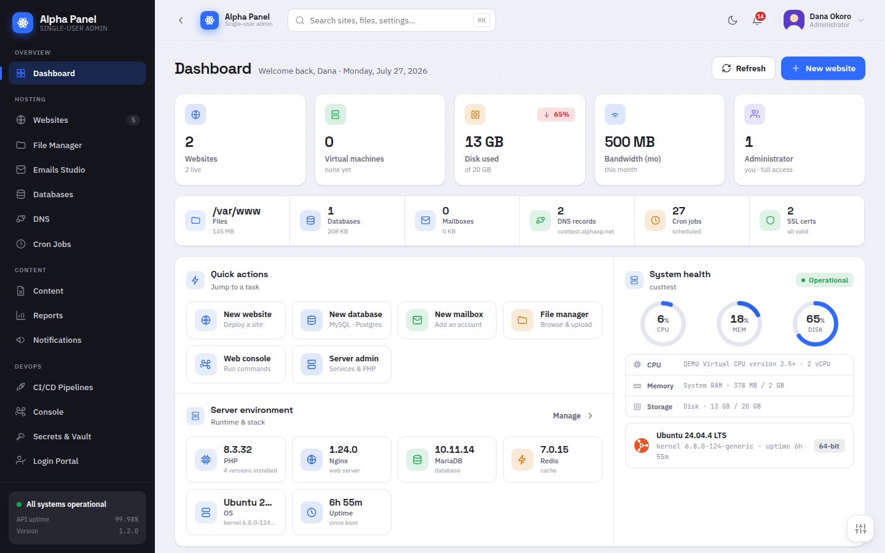Click the Ubuntu logo in OS info card
Image resolution: width=885 pixels, height=553 pixels.
pyautogui.click(x=642, y=445)
